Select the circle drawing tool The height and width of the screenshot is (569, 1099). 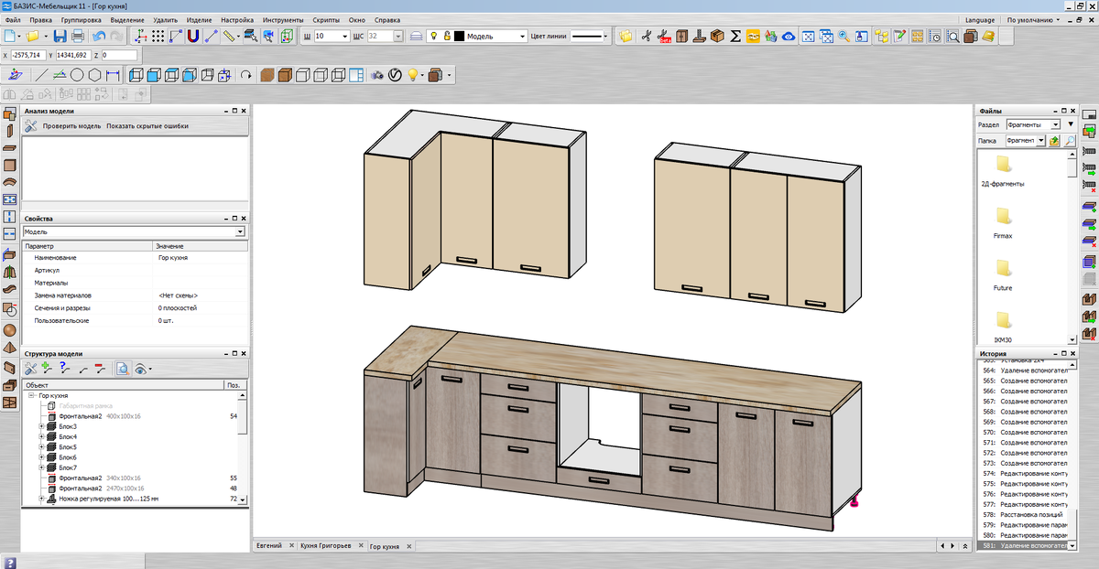[x=77, y=75]
